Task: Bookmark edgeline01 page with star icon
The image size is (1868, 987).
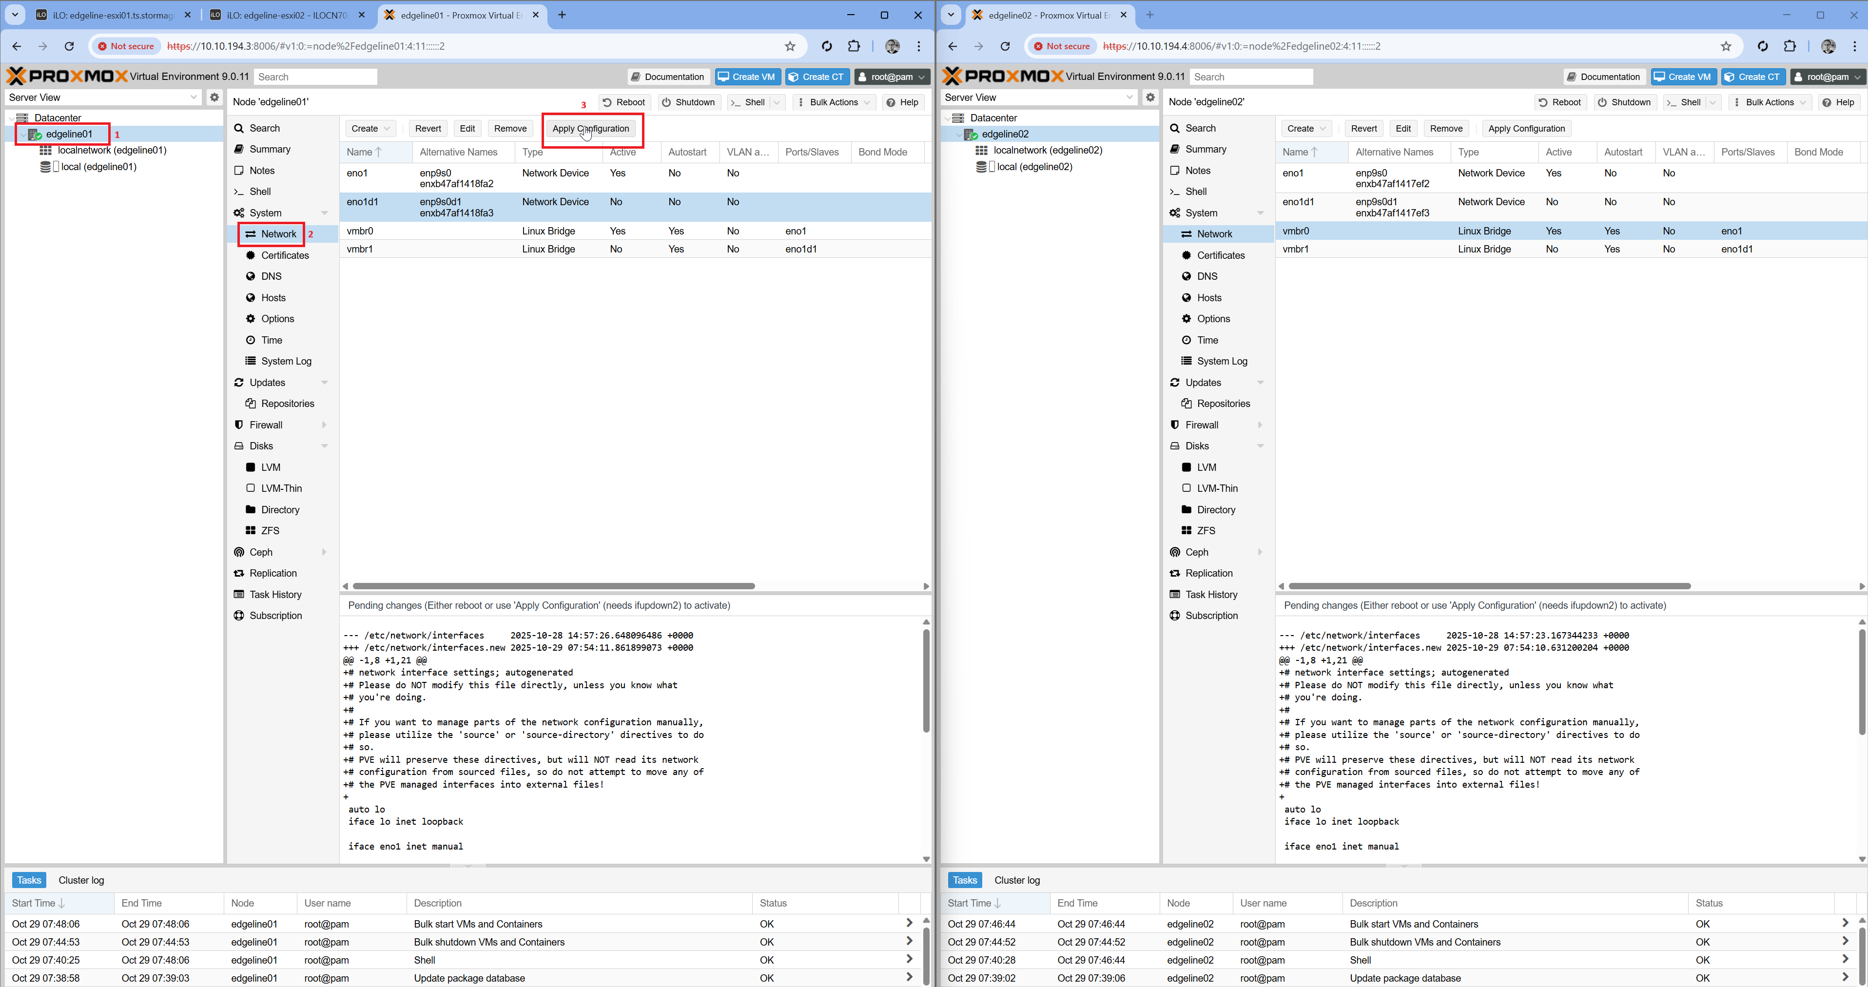Action: click(x=790, y=46)
